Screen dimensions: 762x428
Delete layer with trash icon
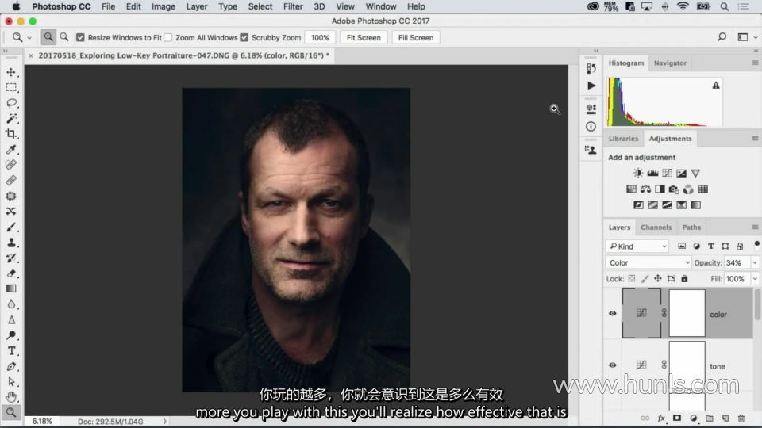(x=741, y=418)
